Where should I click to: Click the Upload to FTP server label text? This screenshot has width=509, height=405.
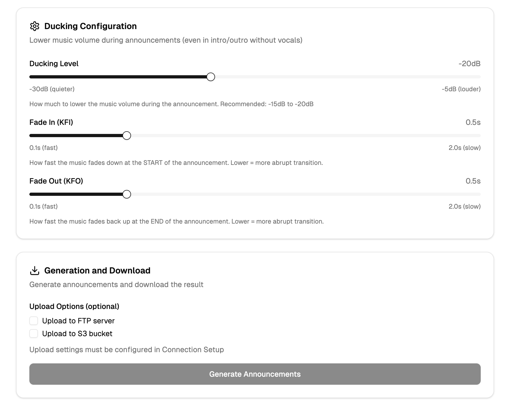tap(78, 321)
